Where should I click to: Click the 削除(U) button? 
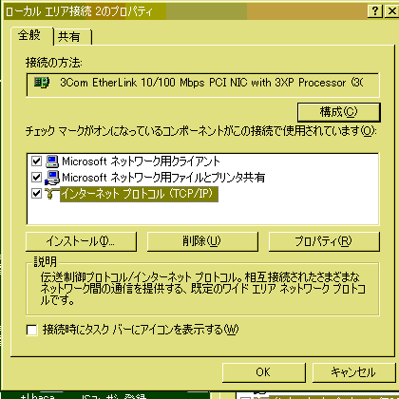[202, 241]
